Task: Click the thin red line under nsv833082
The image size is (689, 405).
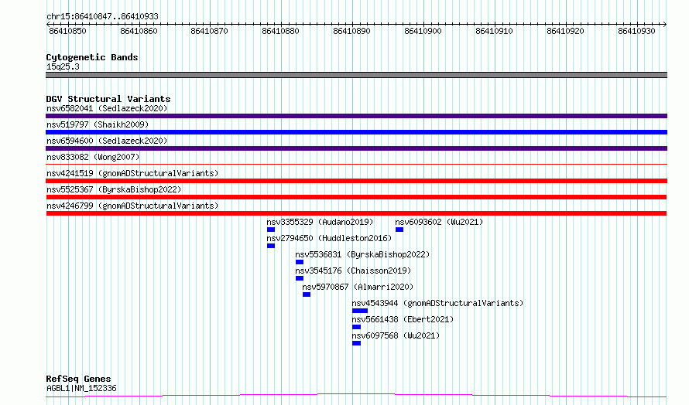Action: click(356, 165)
